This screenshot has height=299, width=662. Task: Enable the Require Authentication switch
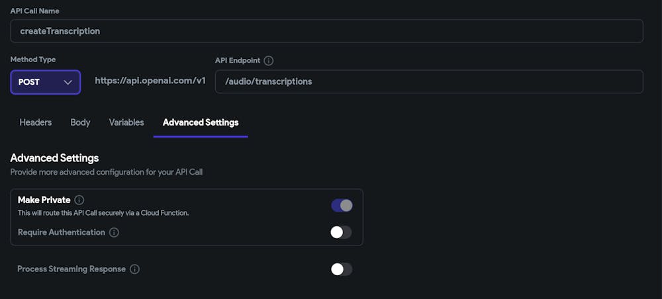[342, 232]
